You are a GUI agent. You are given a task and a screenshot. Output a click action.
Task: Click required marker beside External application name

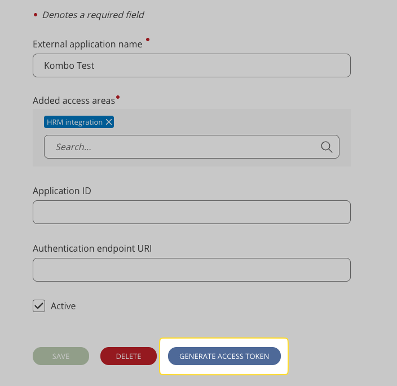pyautogui.click(x=148, y=40)
